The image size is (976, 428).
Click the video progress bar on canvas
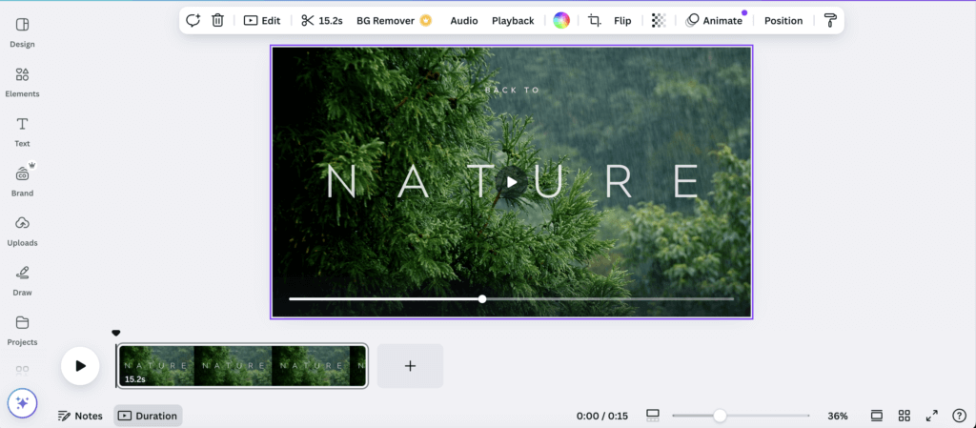511,299
